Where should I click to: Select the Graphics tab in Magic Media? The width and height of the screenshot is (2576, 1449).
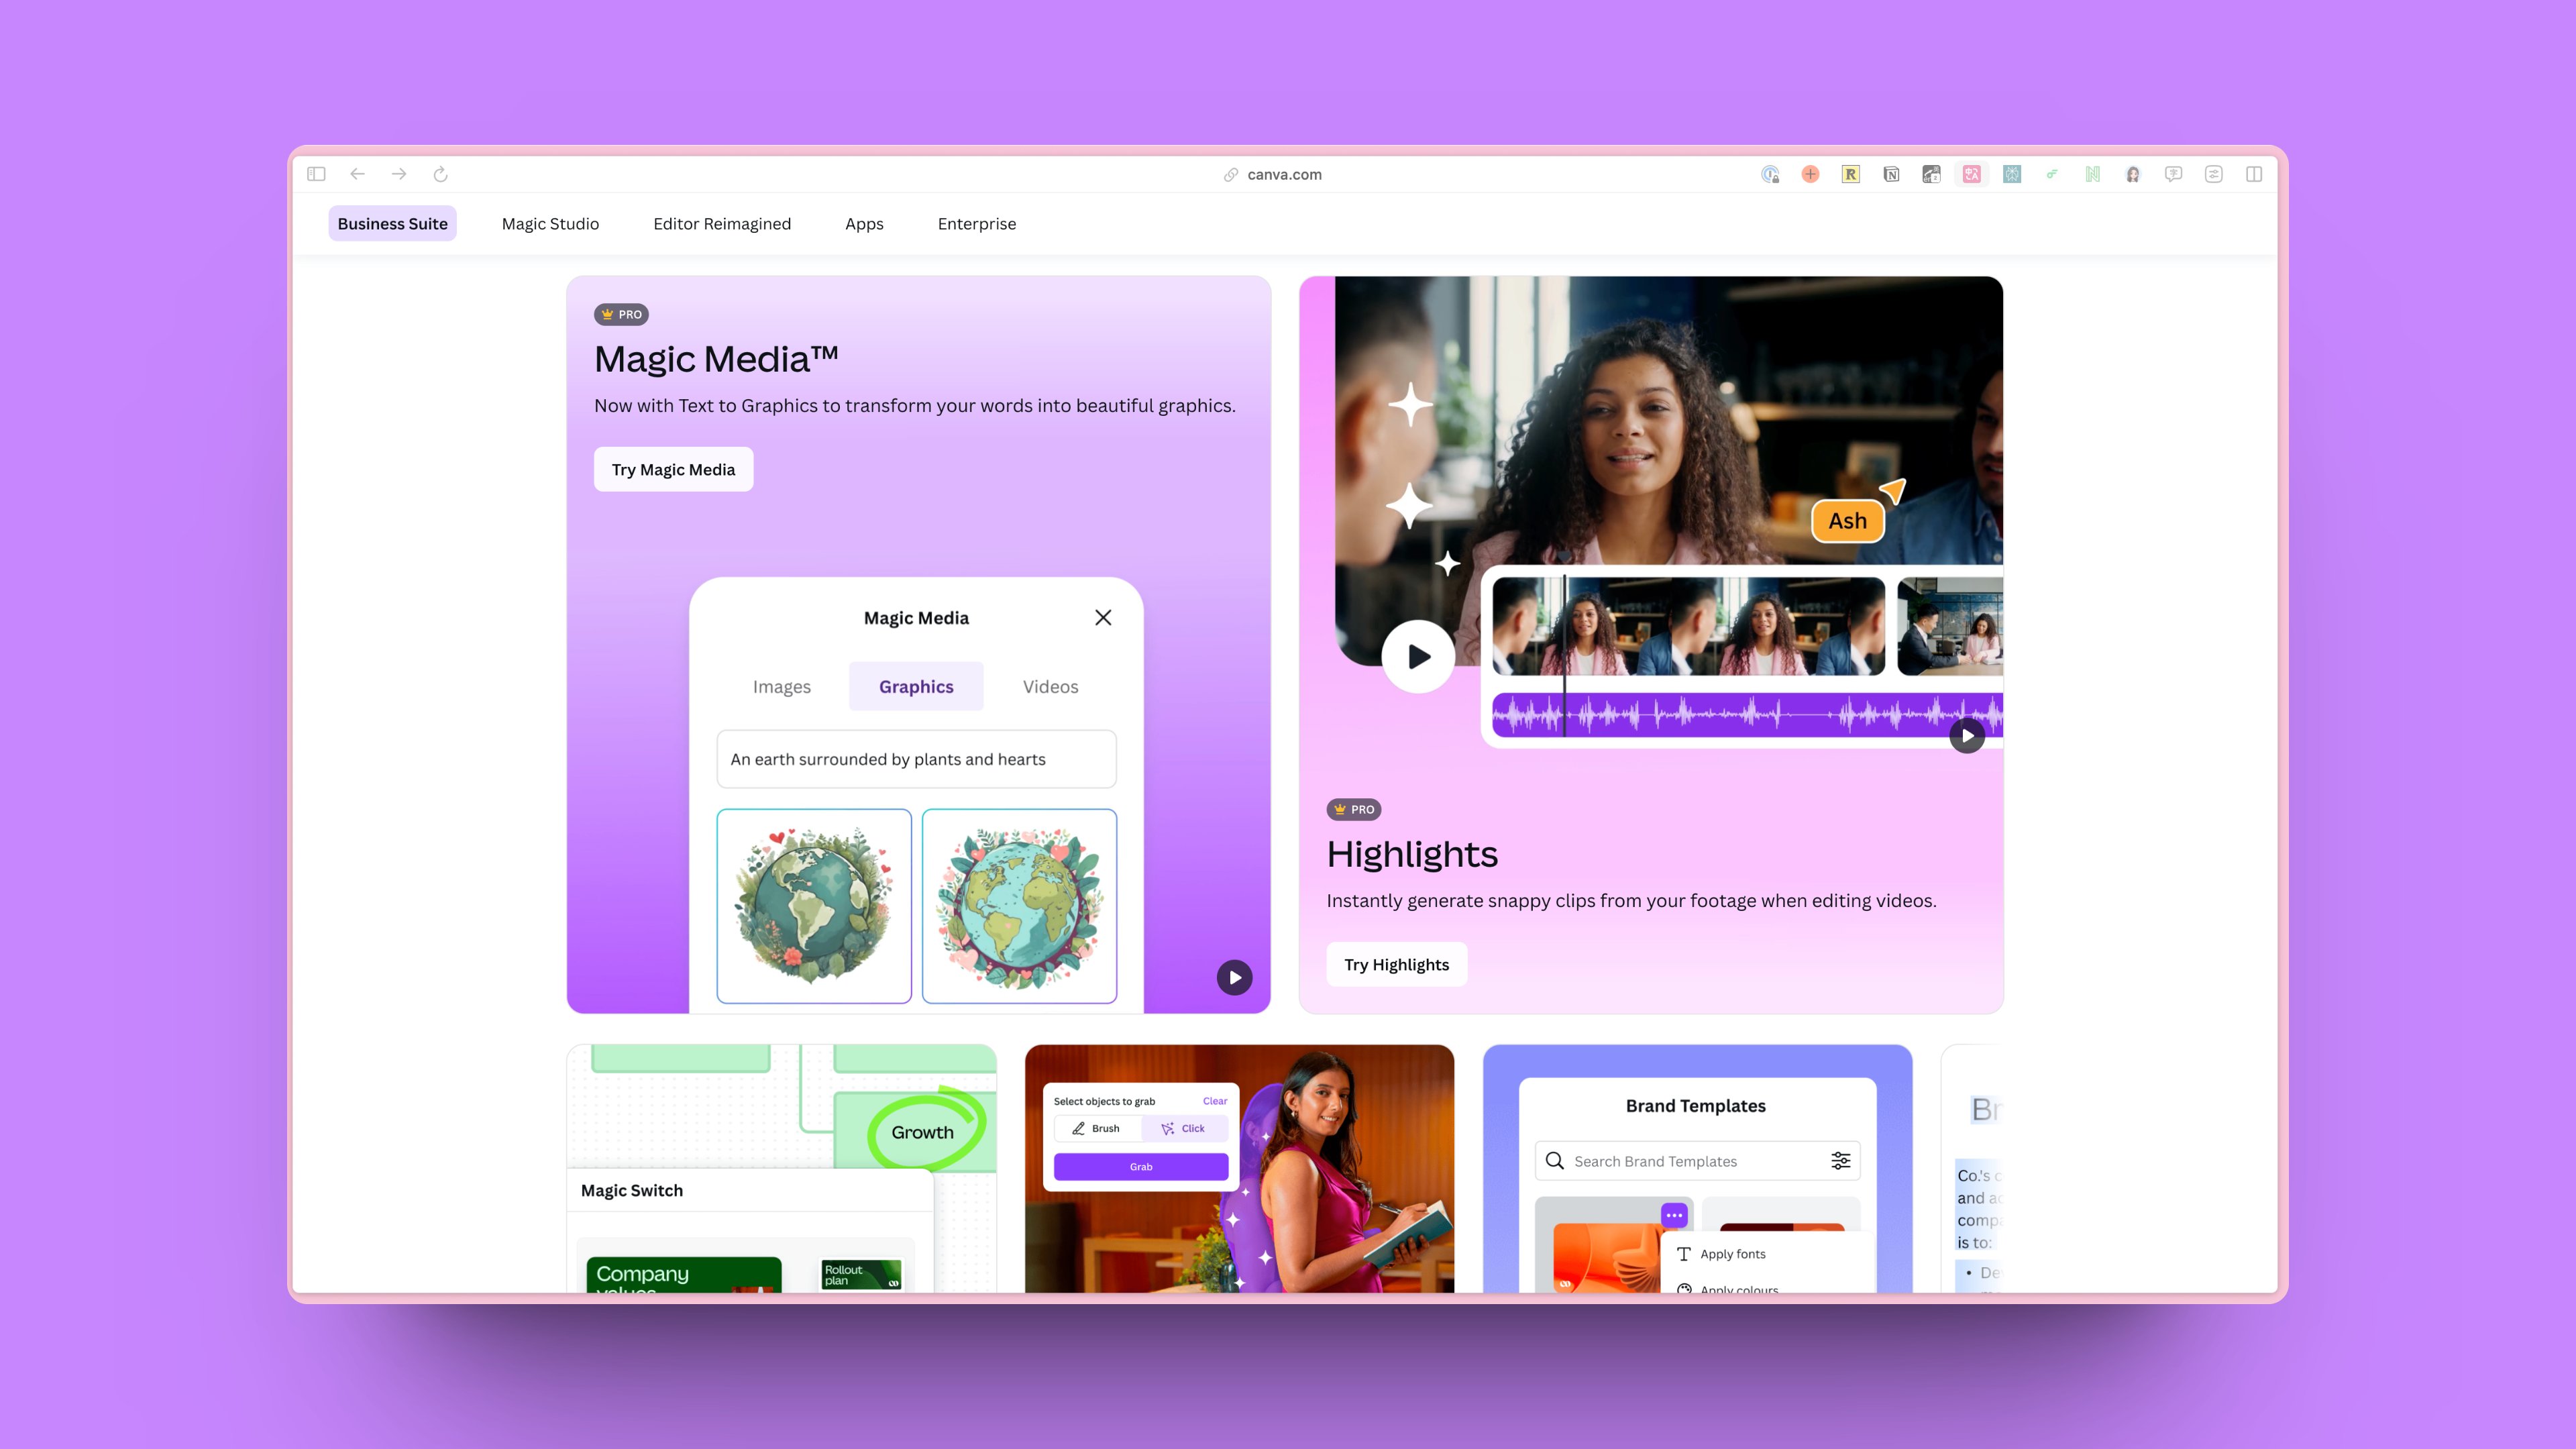[x=916, y=686]
